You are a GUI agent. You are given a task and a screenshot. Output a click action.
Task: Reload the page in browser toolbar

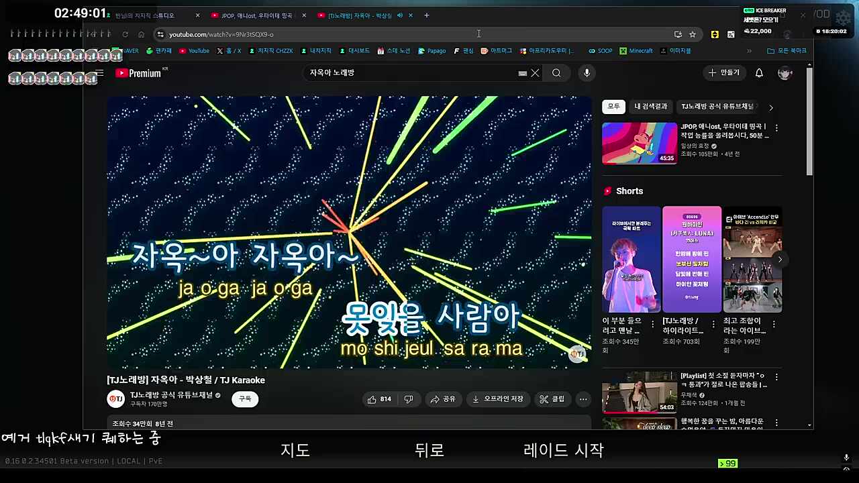[125, 34]
